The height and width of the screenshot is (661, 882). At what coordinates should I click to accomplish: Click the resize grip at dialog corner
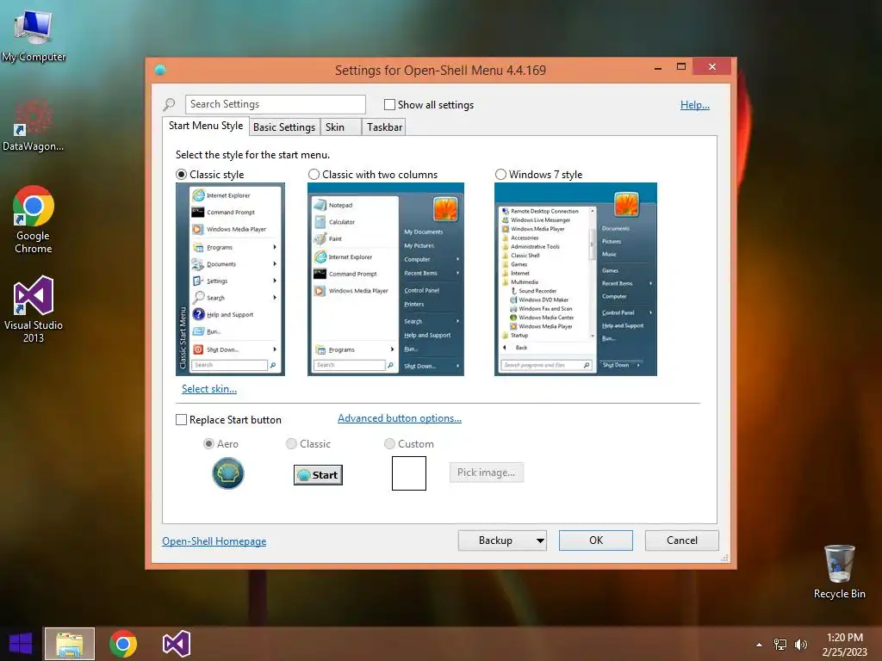tap(724, 558)
